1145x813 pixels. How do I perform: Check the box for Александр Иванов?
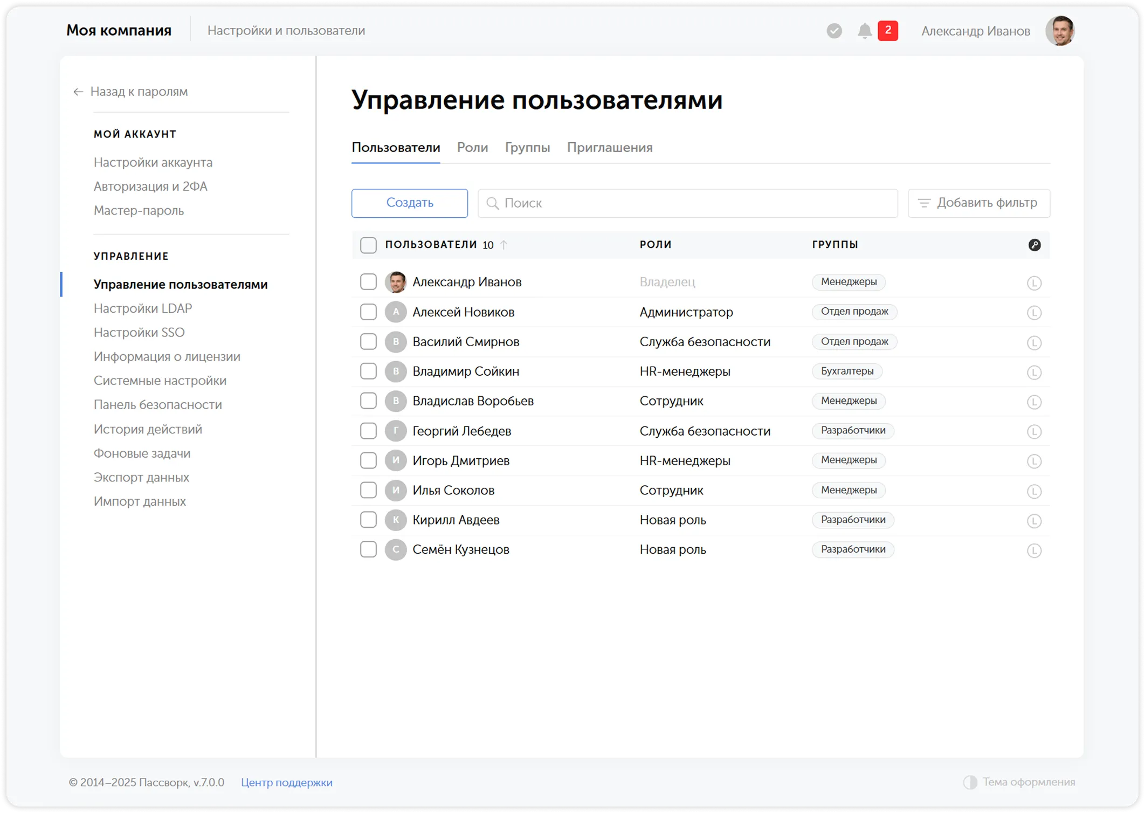coord(368,281)
